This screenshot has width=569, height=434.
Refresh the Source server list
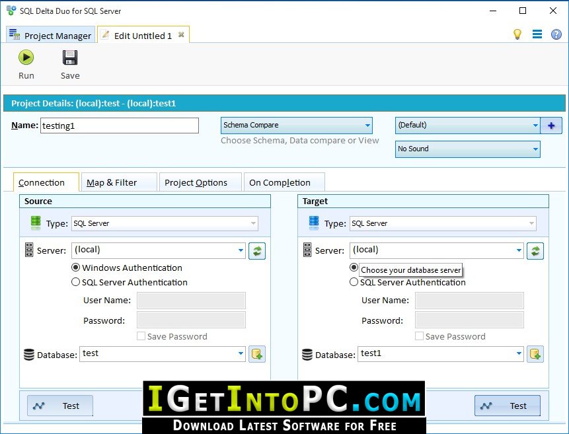tap(257, 251)
